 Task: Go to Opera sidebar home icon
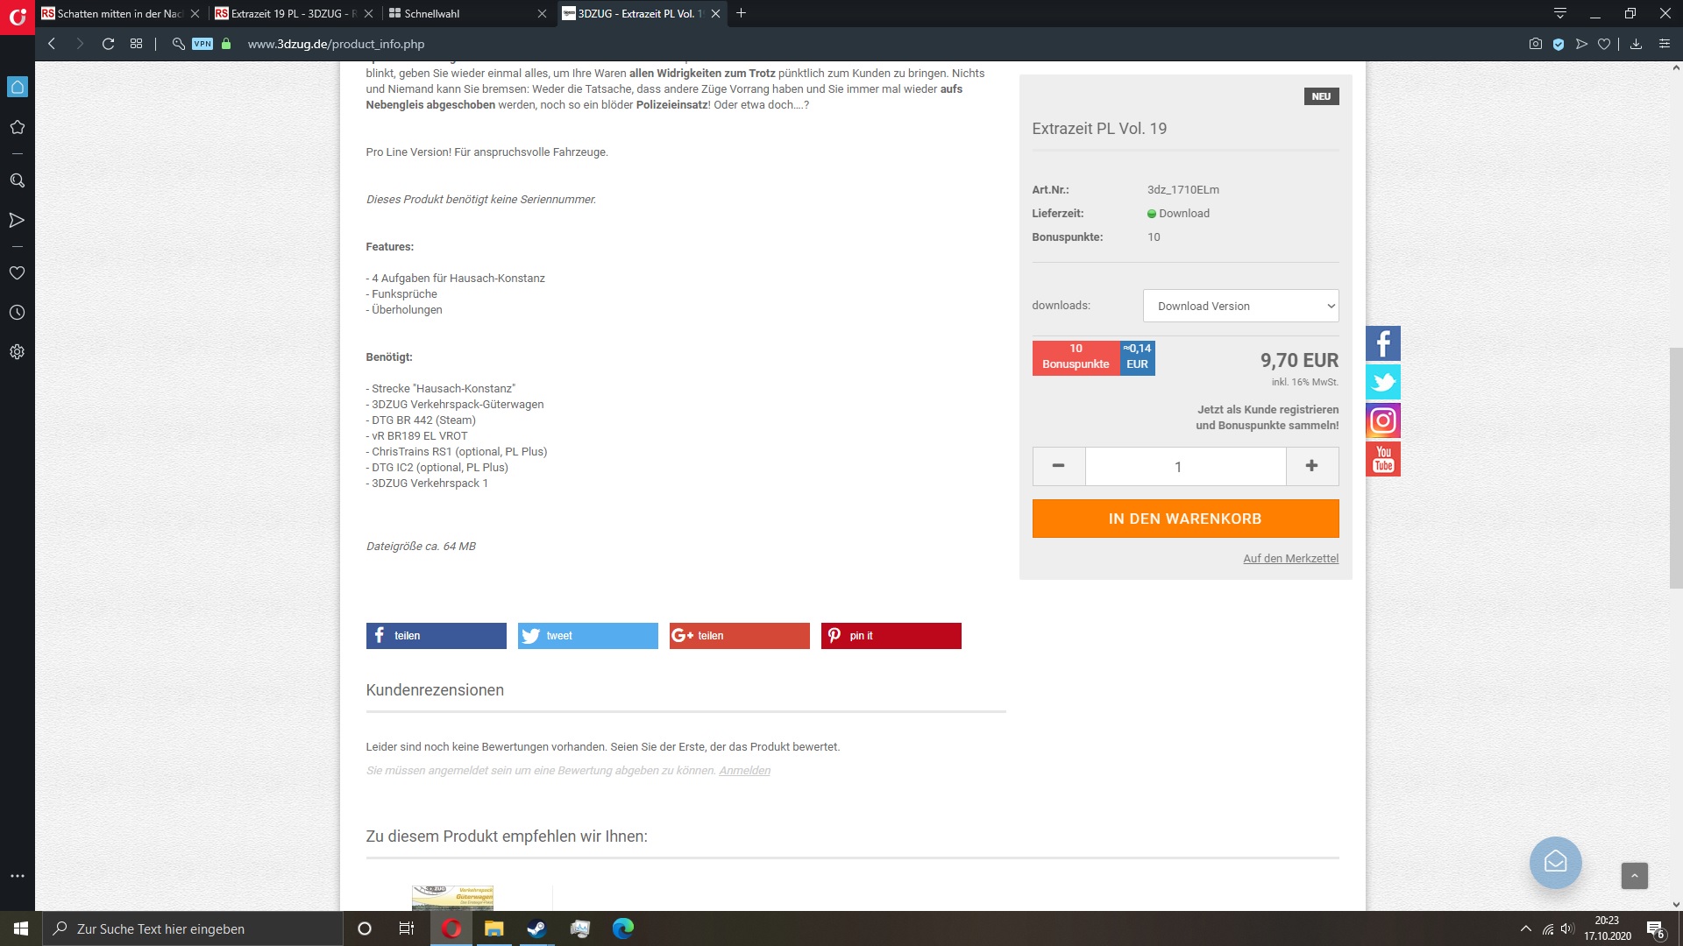coord(18,87)
